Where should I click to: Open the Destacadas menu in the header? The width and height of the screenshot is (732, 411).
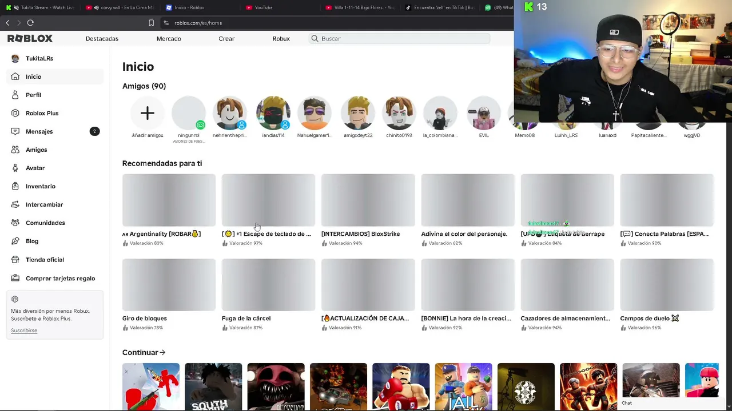102,38
